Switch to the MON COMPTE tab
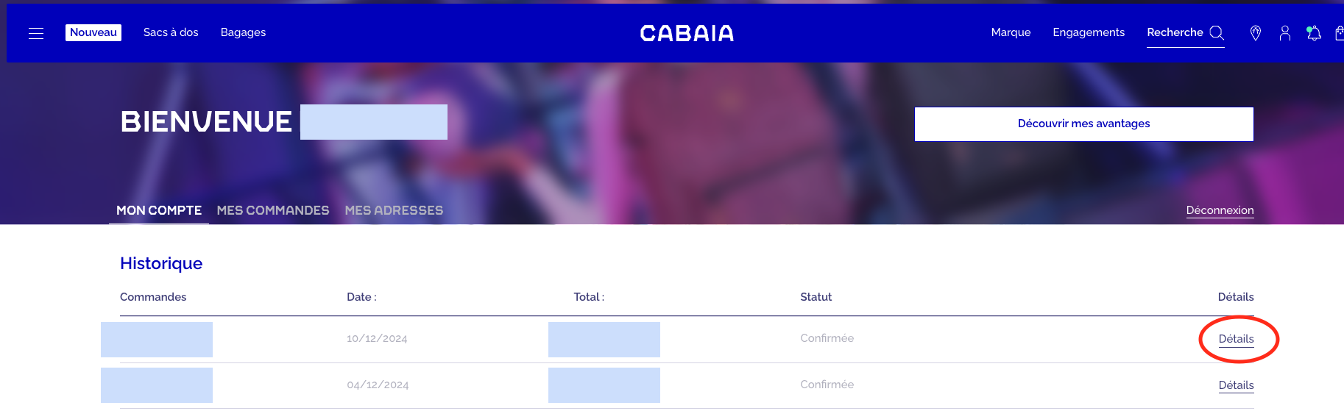The image size is (1344, 411). tap(159, 210)
